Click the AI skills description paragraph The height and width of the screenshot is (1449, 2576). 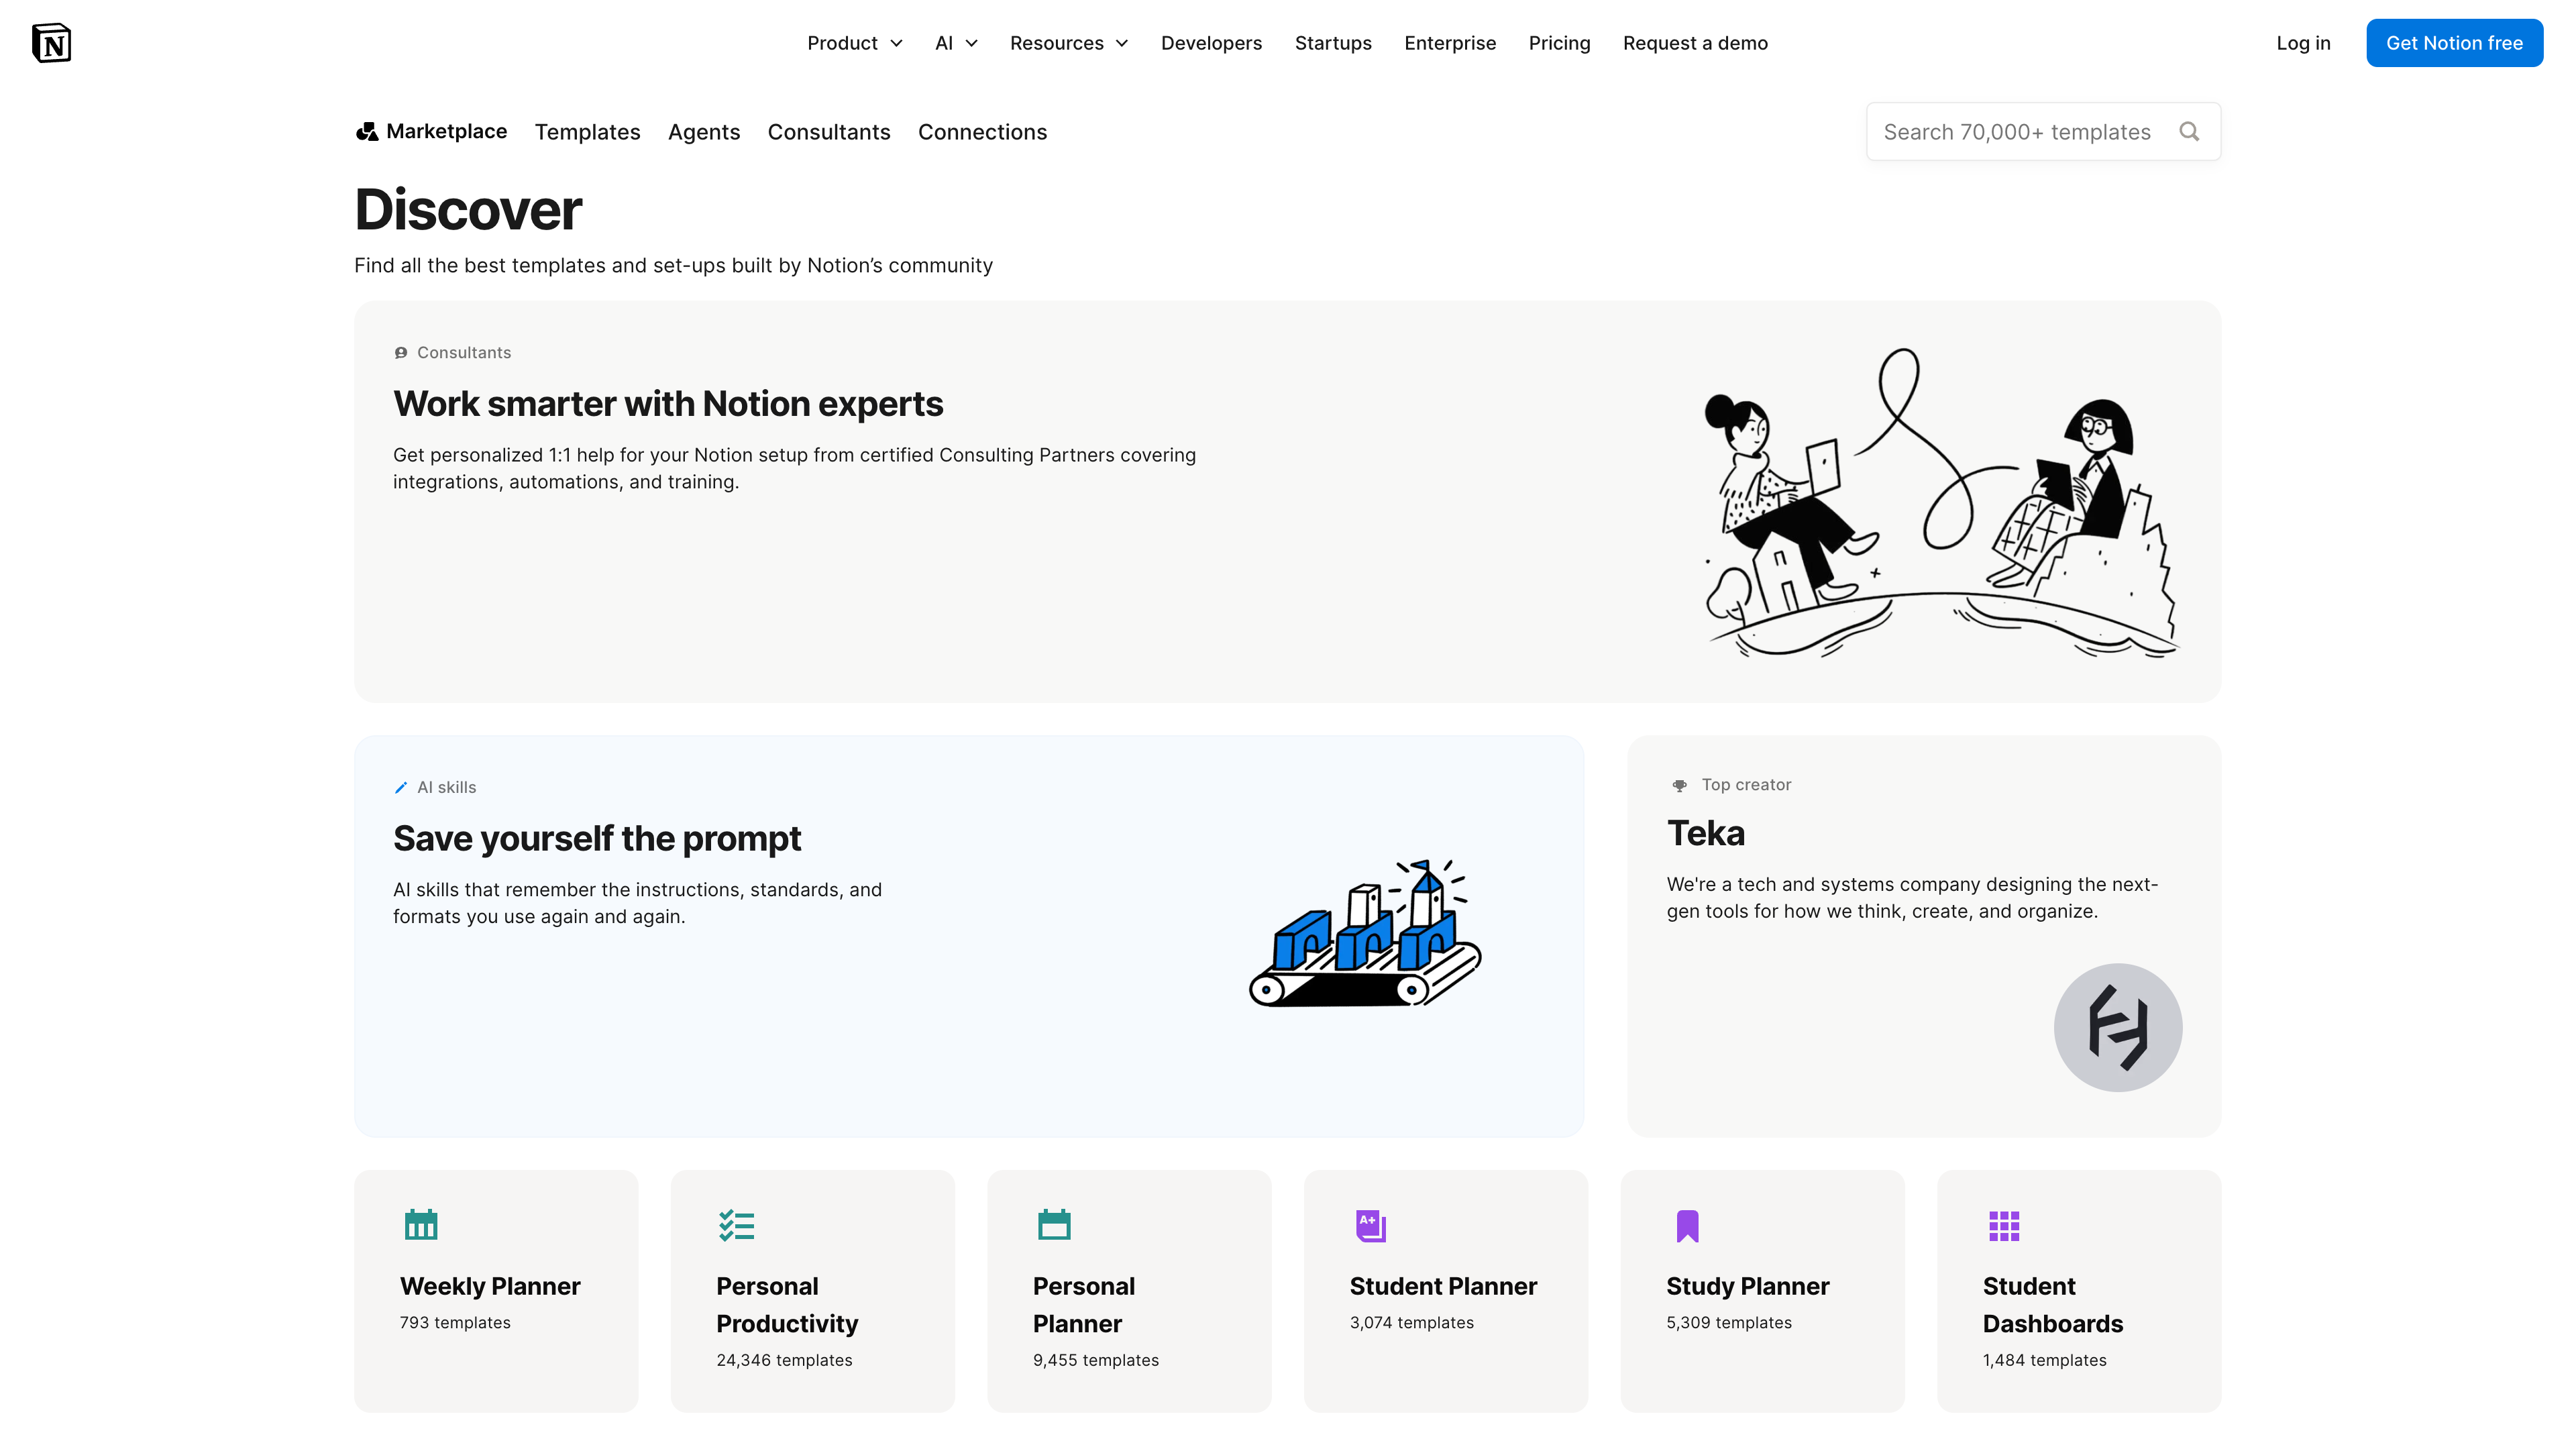coord(637,903)
